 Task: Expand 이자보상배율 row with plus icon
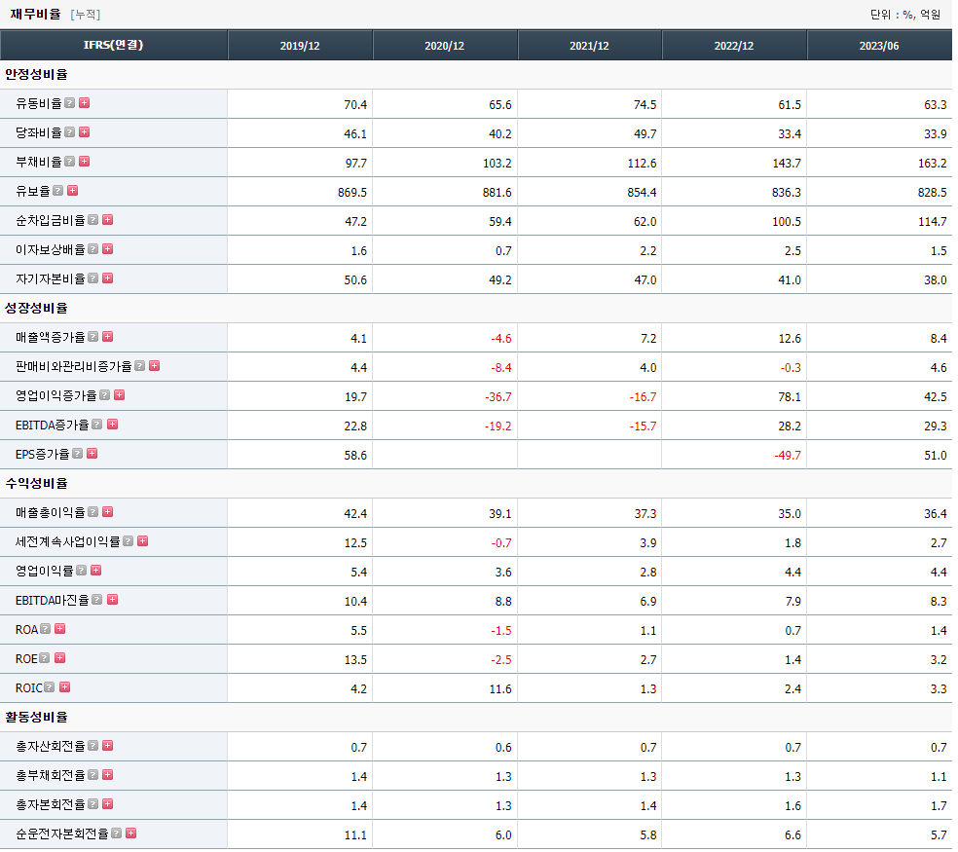pos(107,248)
